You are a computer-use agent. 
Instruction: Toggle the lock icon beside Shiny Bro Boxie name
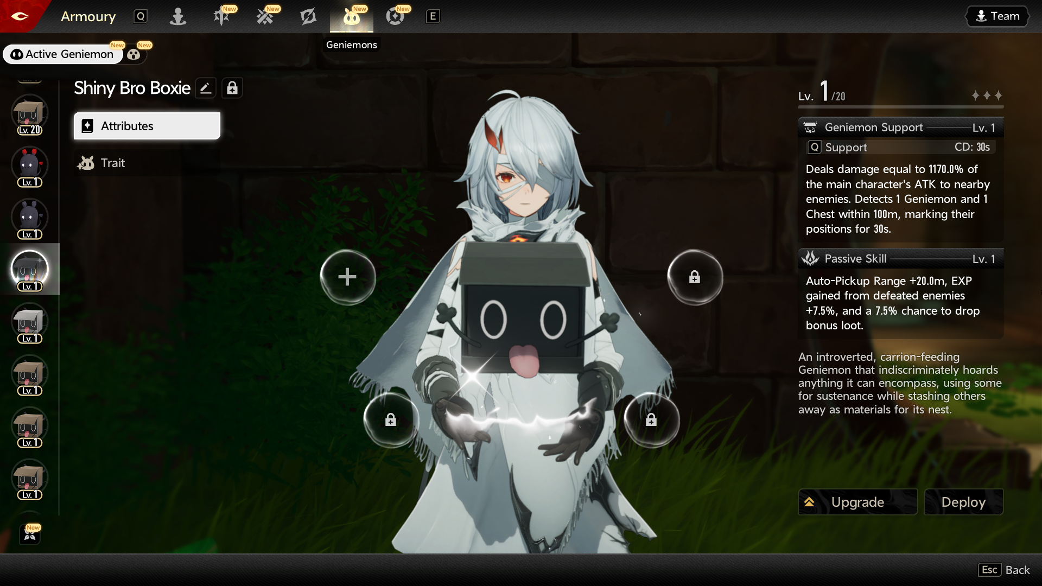pos(232,88)
